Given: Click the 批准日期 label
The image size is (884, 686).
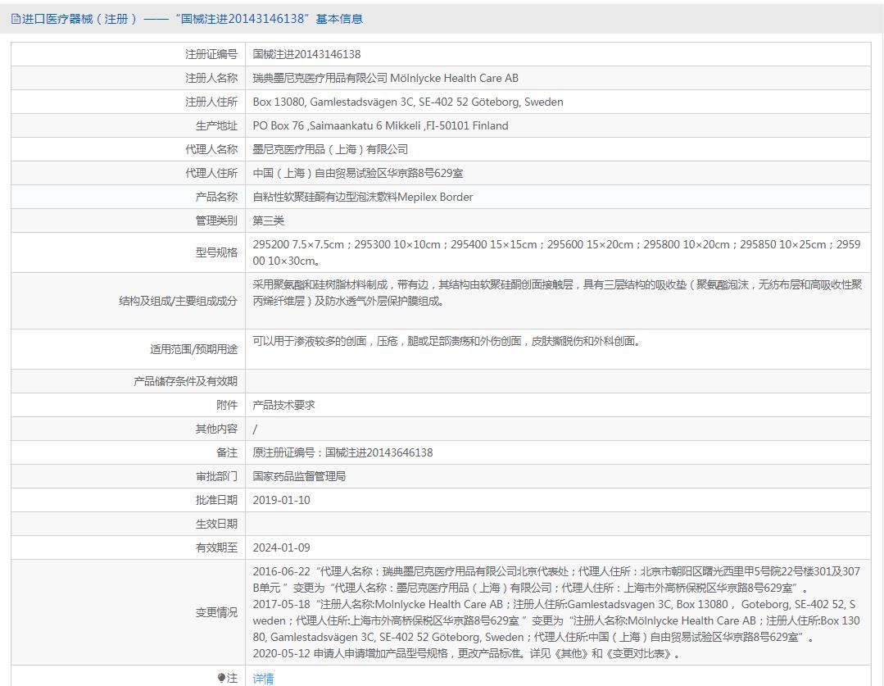Looking at the screenshot, I should point(216,499).
